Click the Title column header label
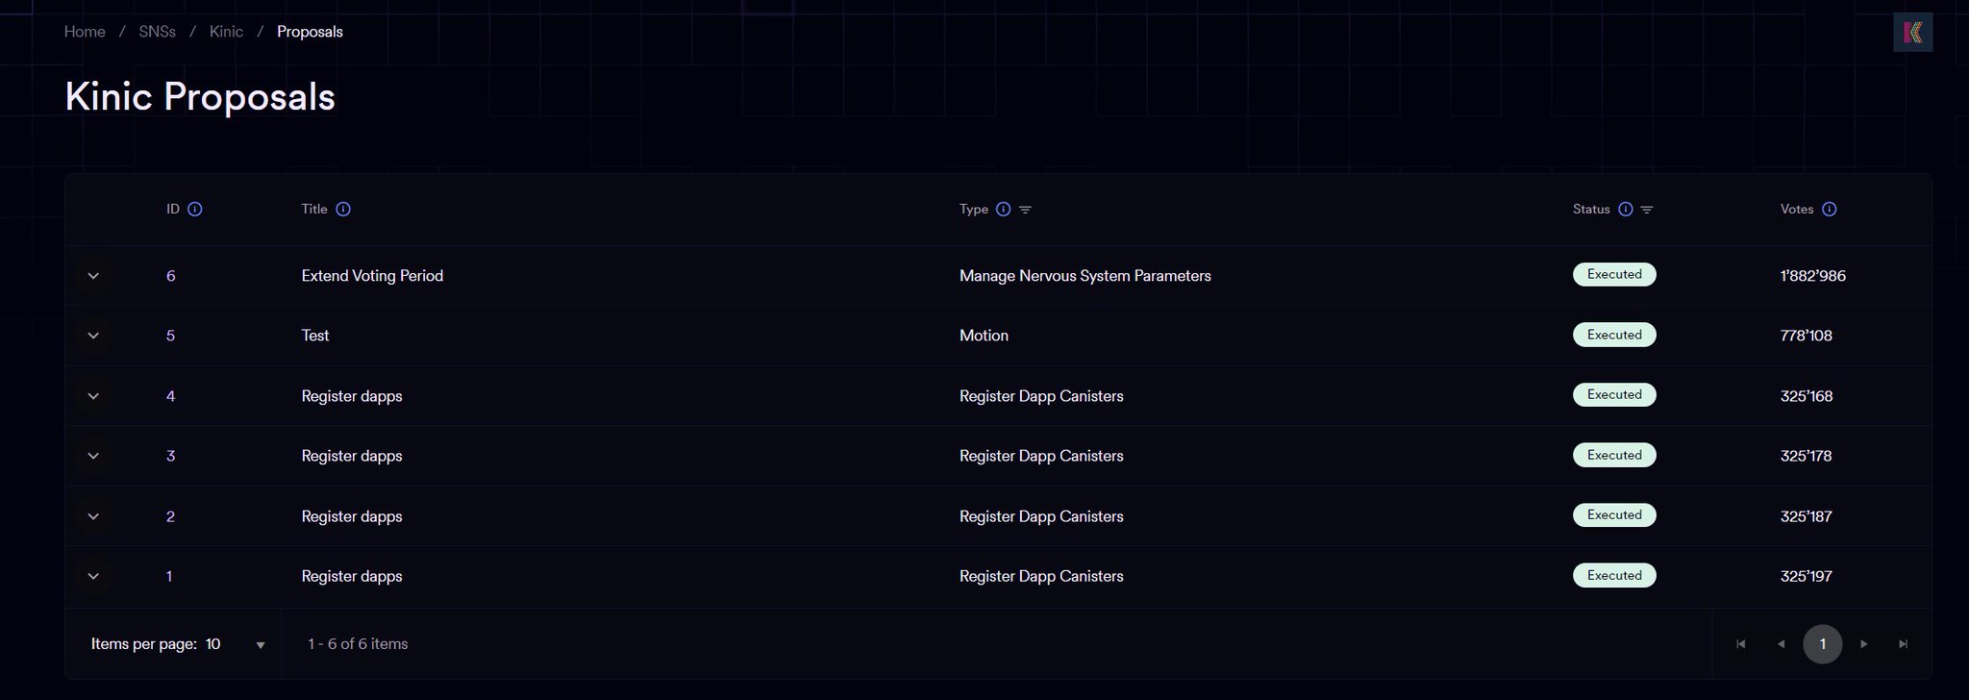1969x700 pixels. (314, 210)
